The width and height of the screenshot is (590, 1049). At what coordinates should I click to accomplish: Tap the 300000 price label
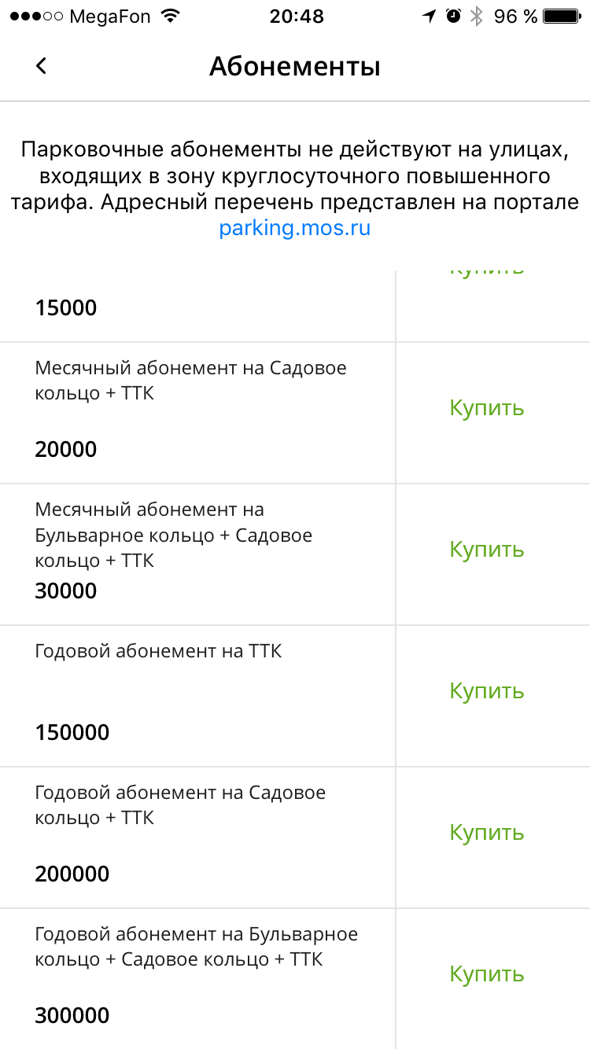tap(72, 1015)
